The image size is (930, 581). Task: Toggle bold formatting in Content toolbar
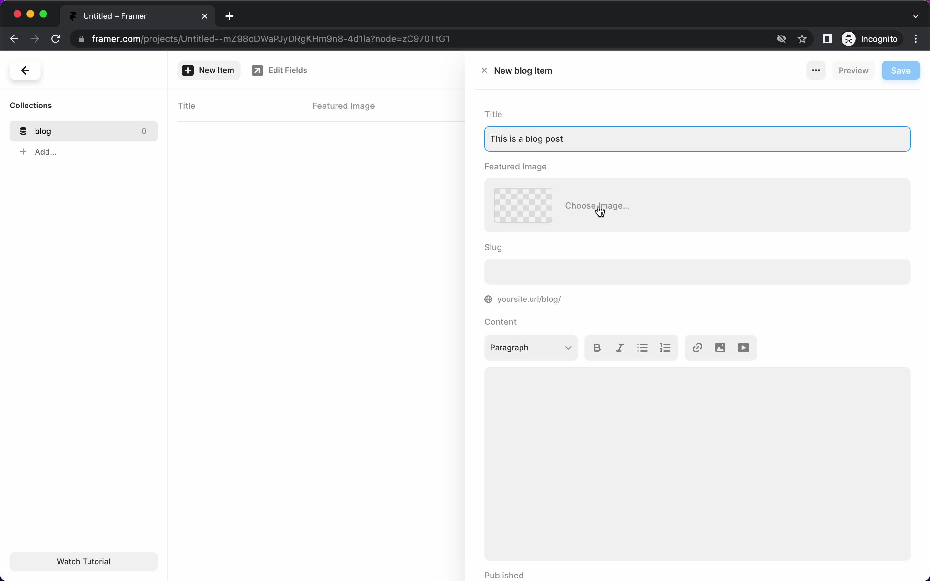(597, 348)
